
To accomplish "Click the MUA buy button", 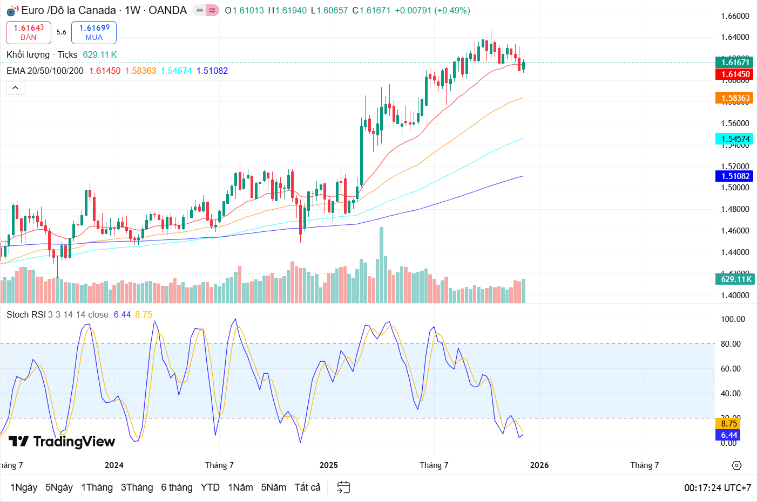I will pos(94,32).
